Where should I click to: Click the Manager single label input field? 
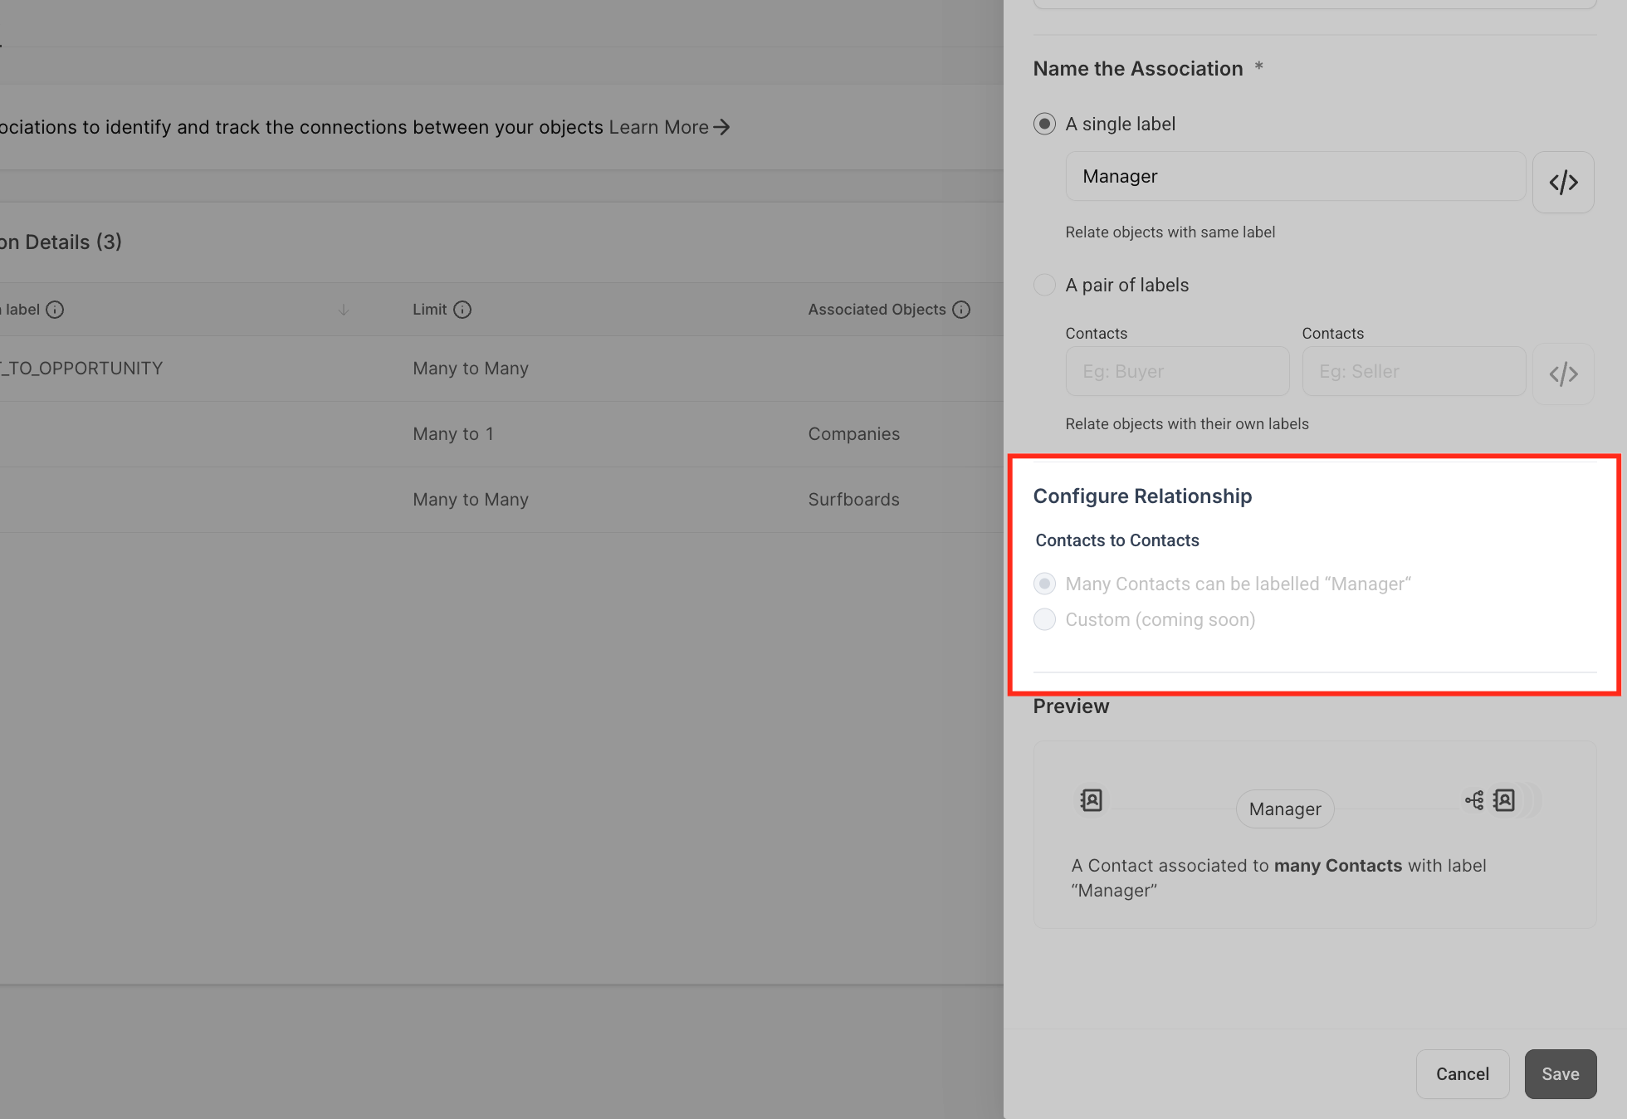[x=1295, y=176]
